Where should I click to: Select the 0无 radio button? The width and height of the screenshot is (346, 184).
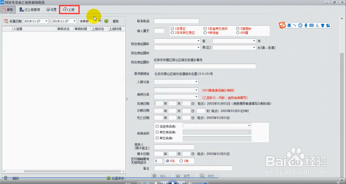tap(167, 161)
